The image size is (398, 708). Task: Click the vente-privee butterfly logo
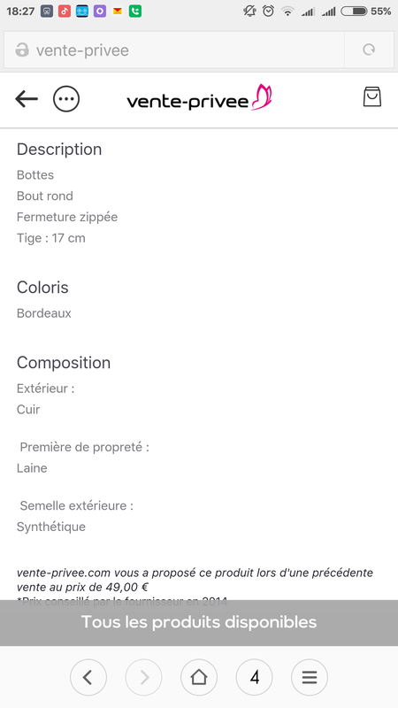[200, 98]
